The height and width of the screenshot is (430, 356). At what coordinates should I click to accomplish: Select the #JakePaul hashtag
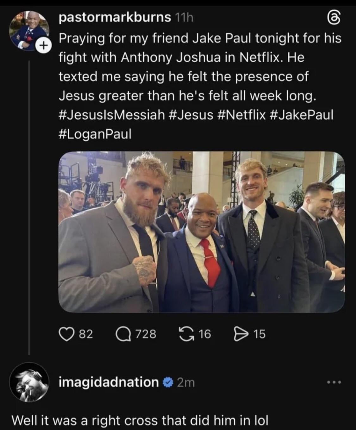[x=302, y=115]
